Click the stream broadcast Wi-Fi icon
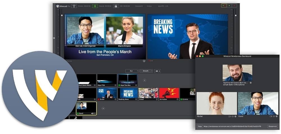The image size is (281, 134). coord(74,6)
